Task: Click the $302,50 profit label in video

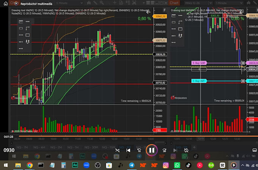Action: coord(215,15)
